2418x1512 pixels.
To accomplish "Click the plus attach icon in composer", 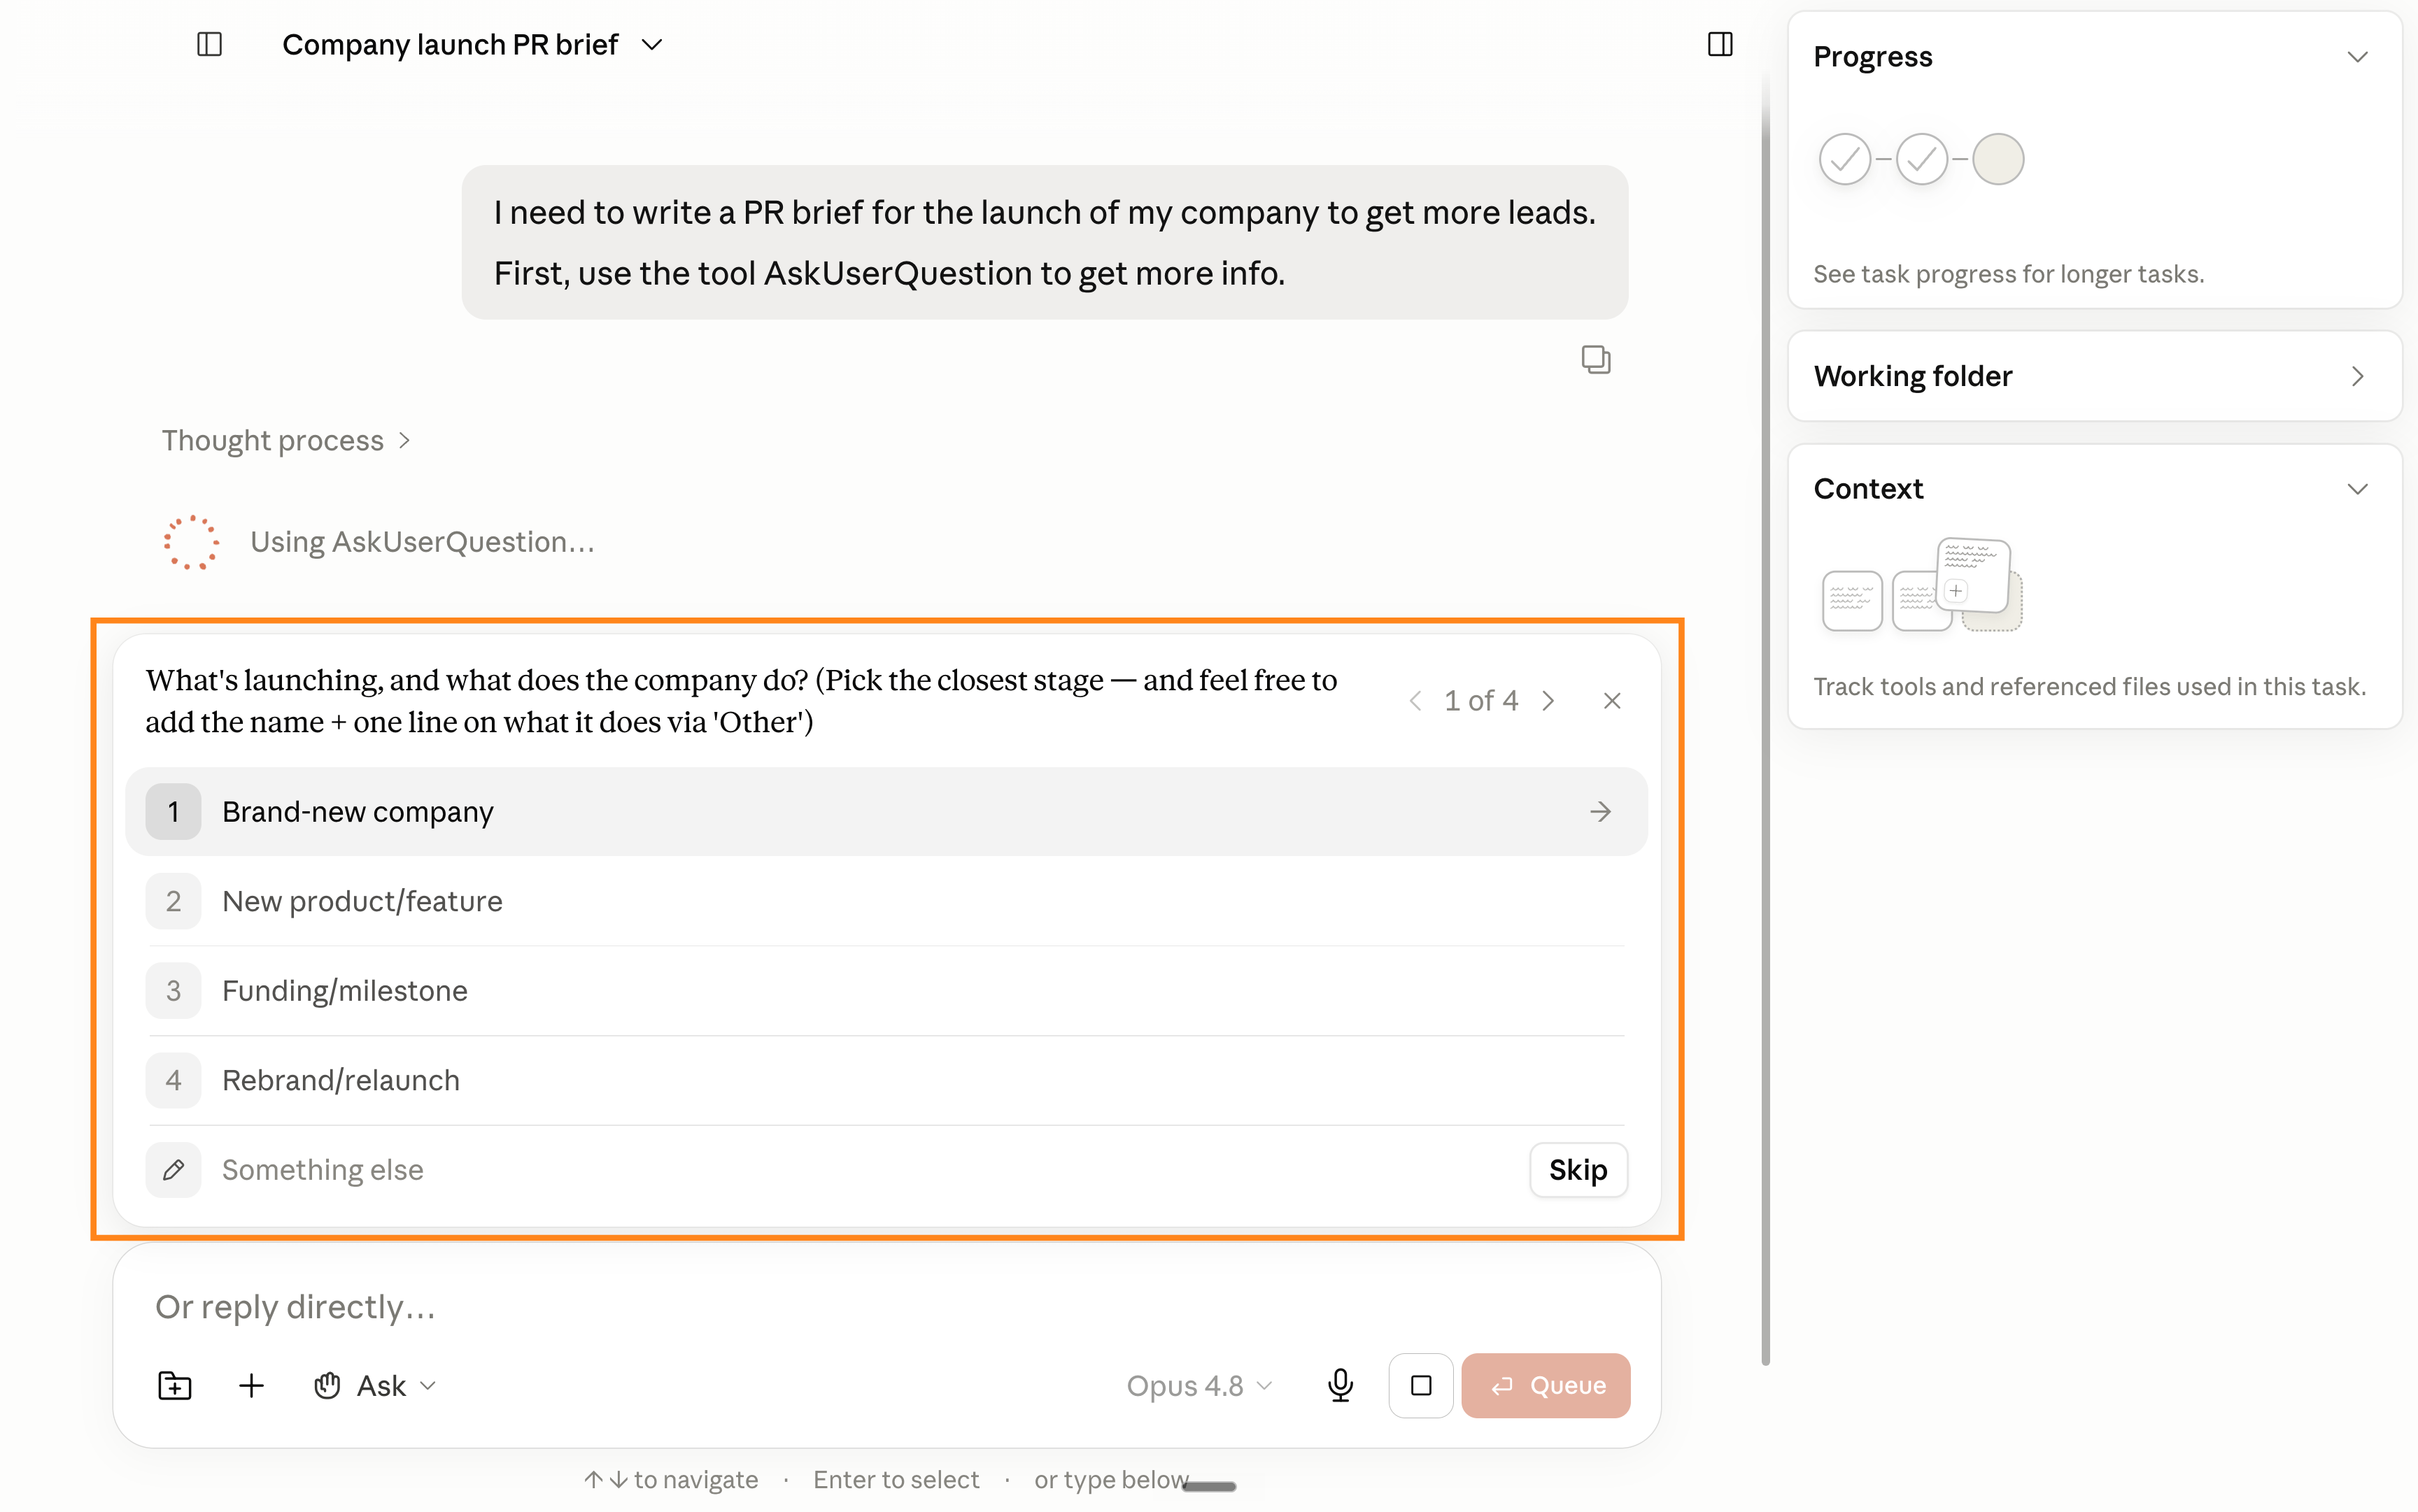I will pyautogui.click(x=252, y=1385).
